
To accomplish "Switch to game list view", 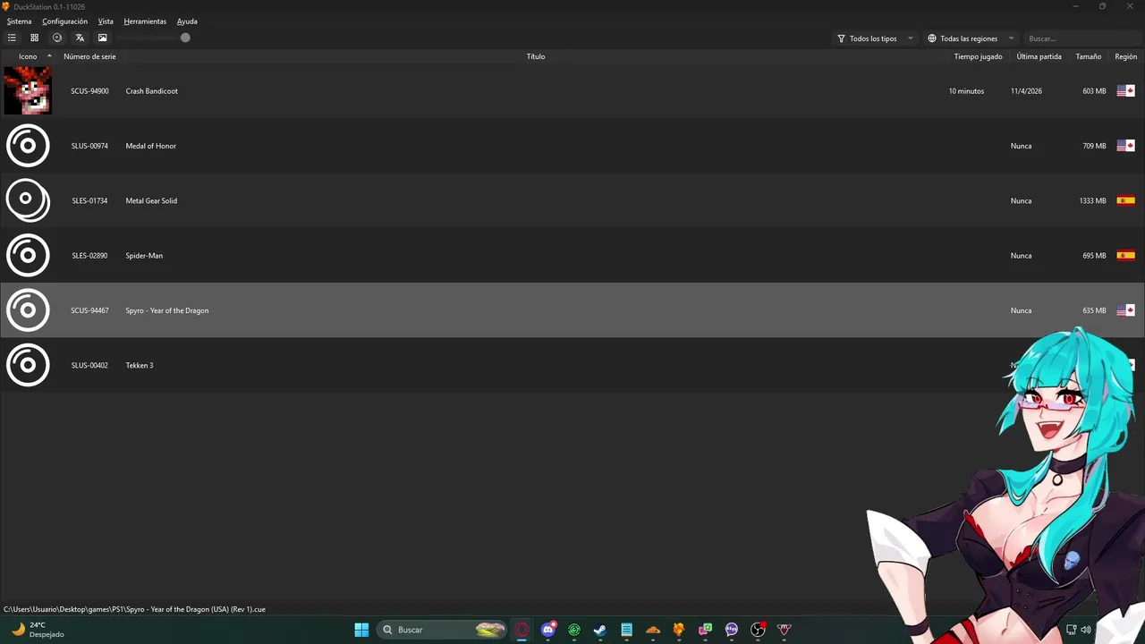I will 12,38.
